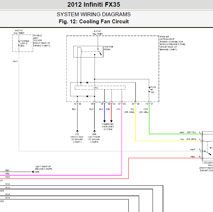Image resolution: width=213 pixels, height=212 pixels.
Task: Click 'GRN (OR YEL)' at cooling relay pin 1
Action: (188, 132)
